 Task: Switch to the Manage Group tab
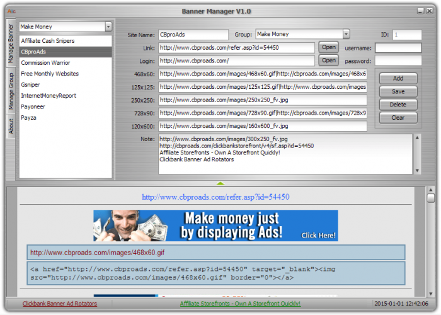[11, 91]
